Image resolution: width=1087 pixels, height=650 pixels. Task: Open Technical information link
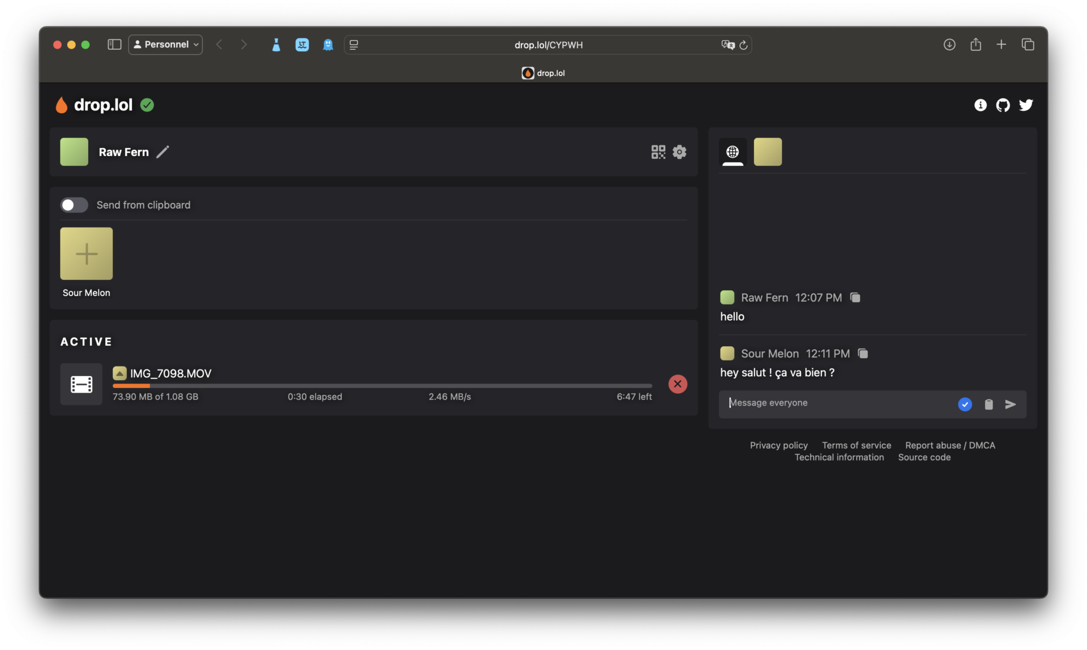[838, 457]
